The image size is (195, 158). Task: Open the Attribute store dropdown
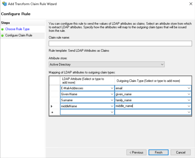(x=162, y=64)
